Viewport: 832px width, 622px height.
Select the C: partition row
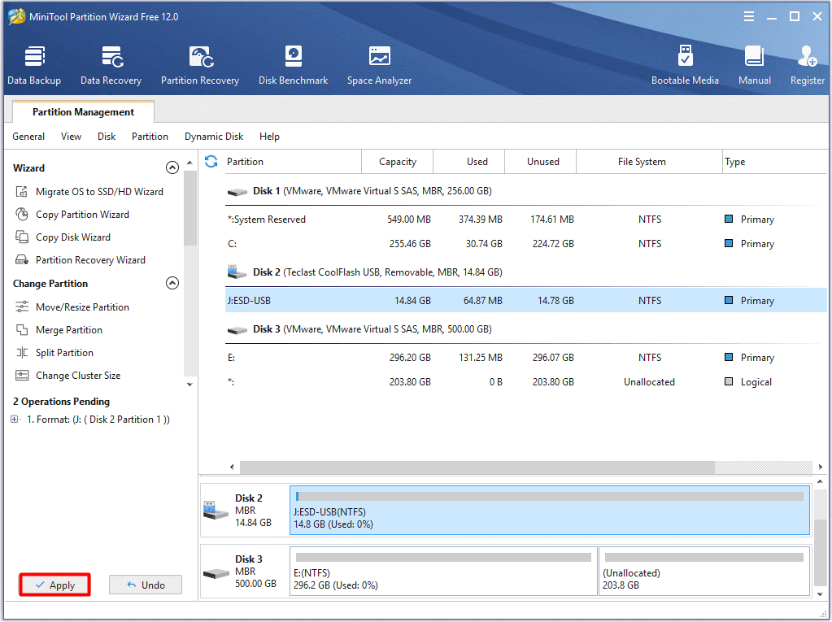click(x=525, y=244)
